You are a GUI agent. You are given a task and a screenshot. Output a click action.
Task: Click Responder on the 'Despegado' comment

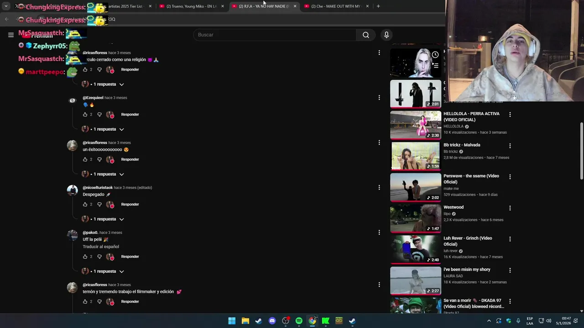tap(130, 204)
